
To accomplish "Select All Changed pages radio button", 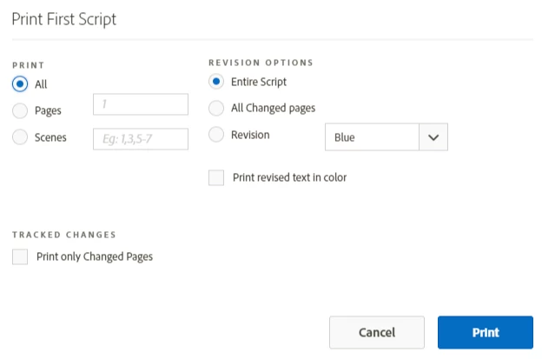I will [x=216, y=108].
